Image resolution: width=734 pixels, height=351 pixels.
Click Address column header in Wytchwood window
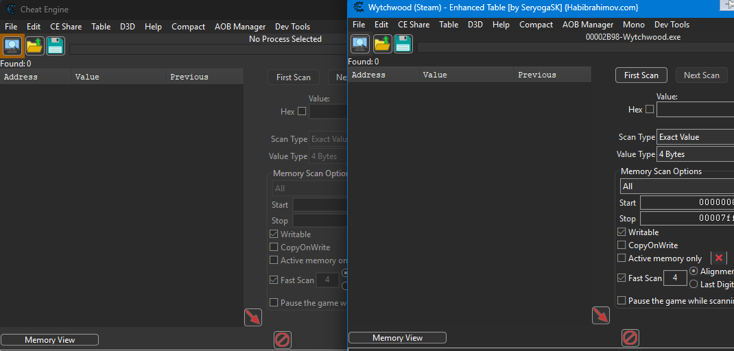[x=383, y=75]
